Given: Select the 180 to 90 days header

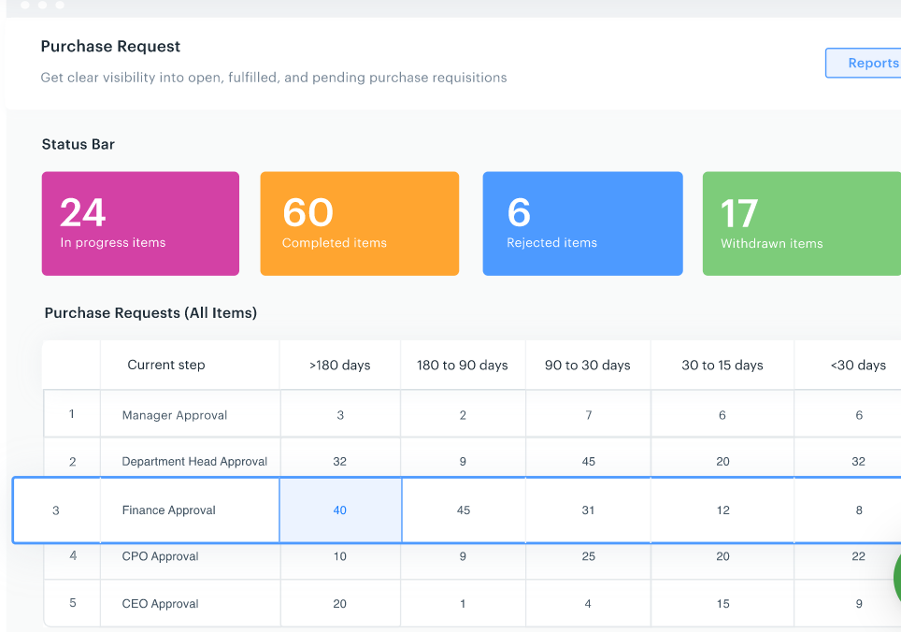Looking at the screenshot, I should coord(463,365).
